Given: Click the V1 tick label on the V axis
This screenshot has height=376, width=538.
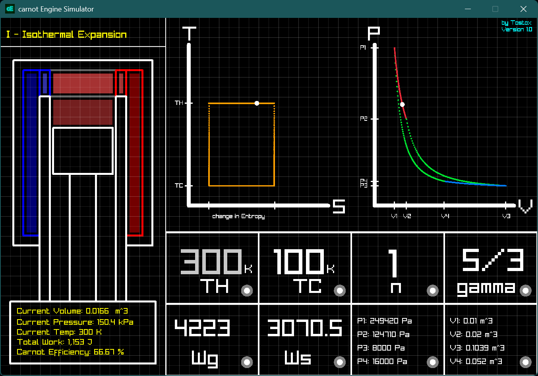Looking at the screenshot, I should (394, 216).
